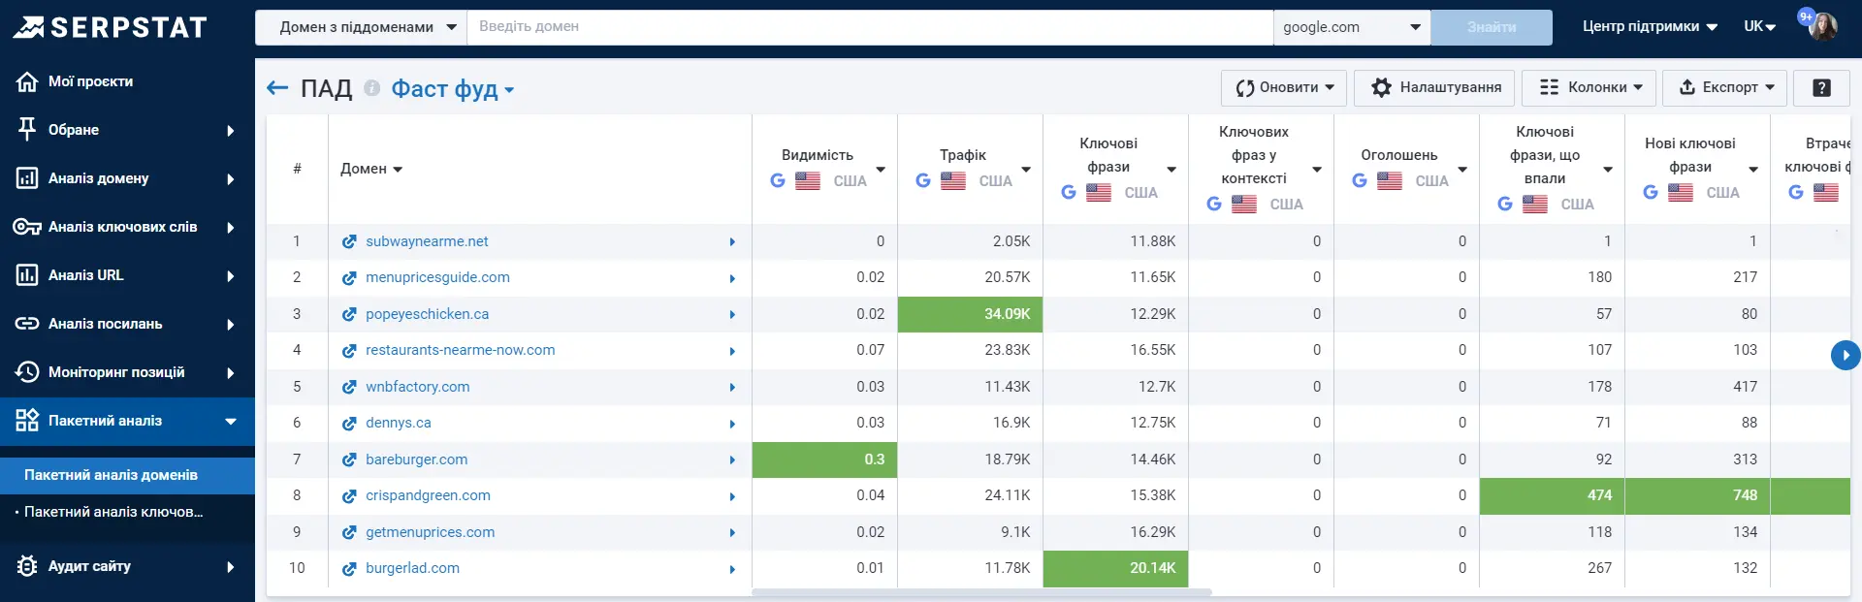This screenshot has width=1862, height=602.
Task: Click the user avatar with notifications
Action: tap(1822, 26)
